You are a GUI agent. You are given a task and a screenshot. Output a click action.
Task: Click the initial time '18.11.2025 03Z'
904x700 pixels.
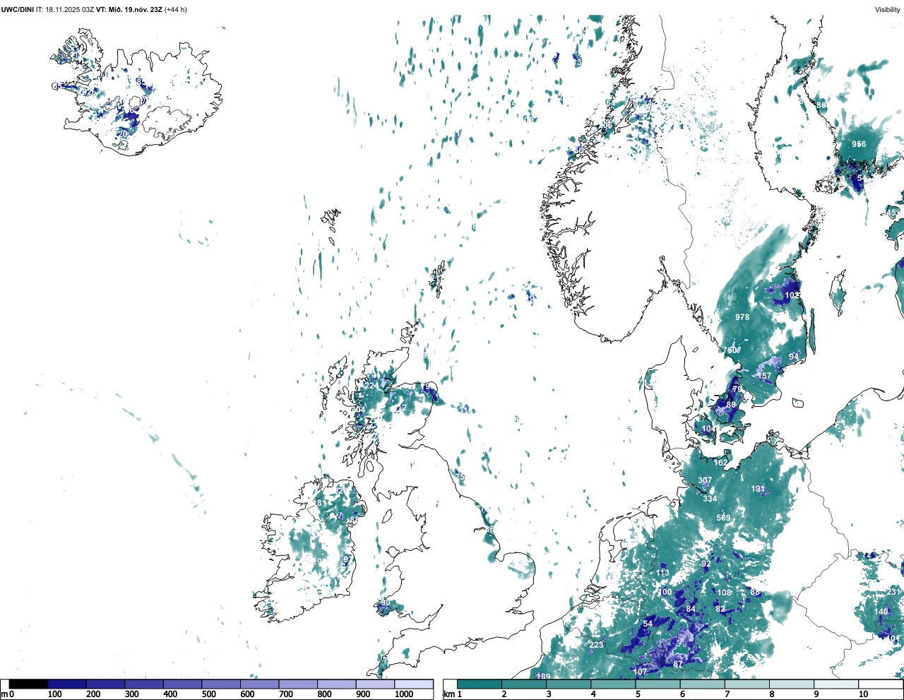coord(70,10)
